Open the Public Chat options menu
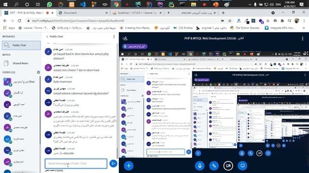Screen dimensions: 309x173 [114, 37]
